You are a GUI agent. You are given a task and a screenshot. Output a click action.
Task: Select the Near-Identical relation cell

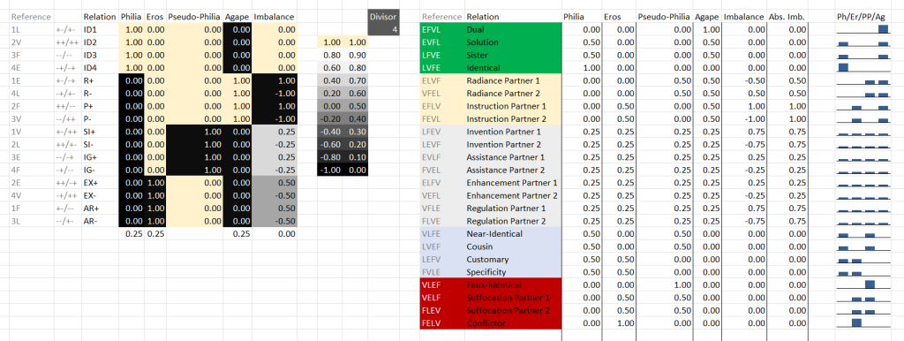point(513,234)
